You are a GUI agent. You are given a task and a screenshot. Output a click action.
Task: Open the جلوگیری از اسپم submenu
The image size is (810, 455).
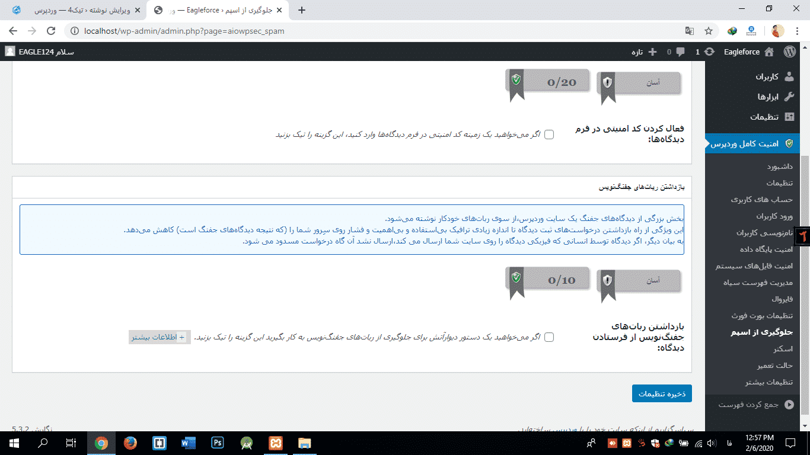click(x=761, y=332)
